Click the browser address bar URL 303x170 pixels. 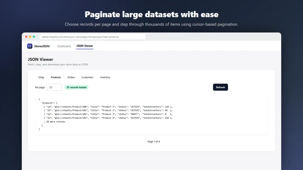tap(92, 37)
